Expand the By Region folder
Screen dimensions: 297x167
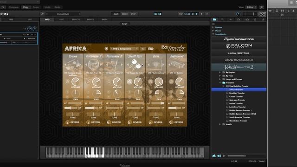tap(220, 72)
